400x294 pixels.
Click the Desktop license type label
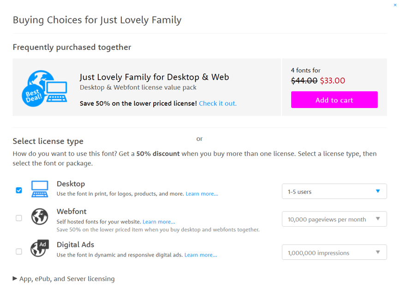tap(71, 184)
